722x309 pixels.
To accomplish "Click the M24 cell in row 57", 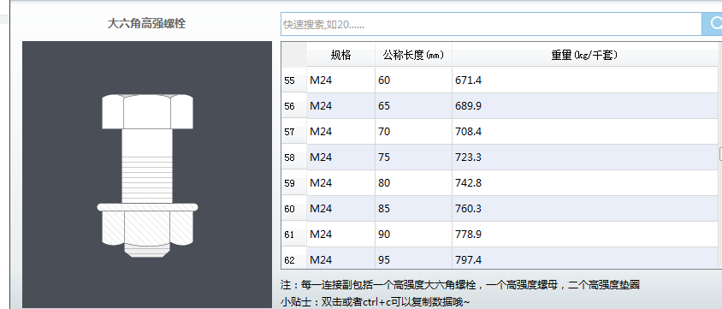I will tap(340, 132).
